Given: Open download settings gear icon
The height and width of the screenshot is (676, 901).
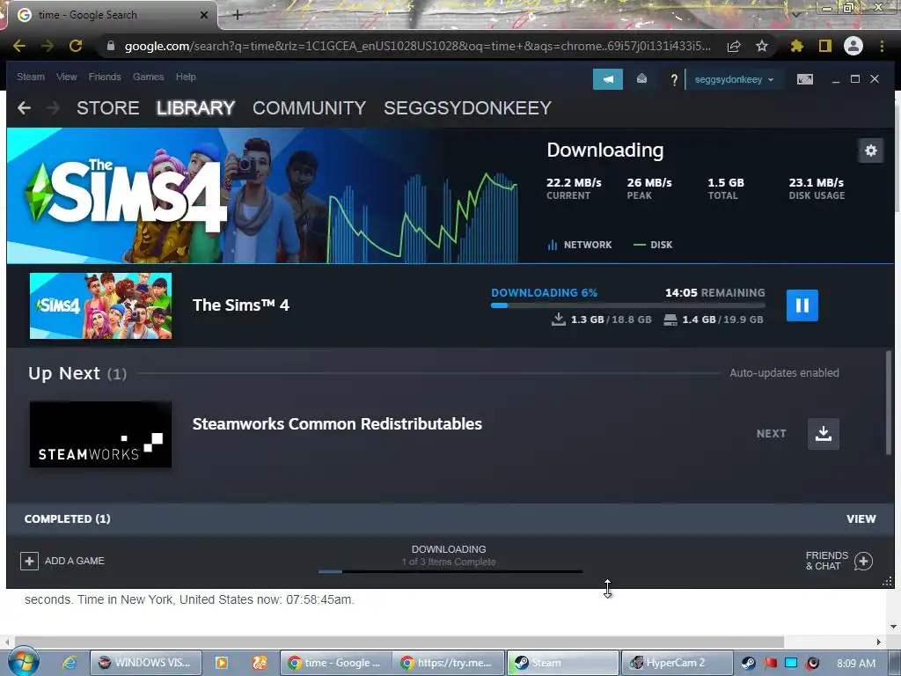Looking at the screenshot, I should pyautogui.click(x=870, y=151).
